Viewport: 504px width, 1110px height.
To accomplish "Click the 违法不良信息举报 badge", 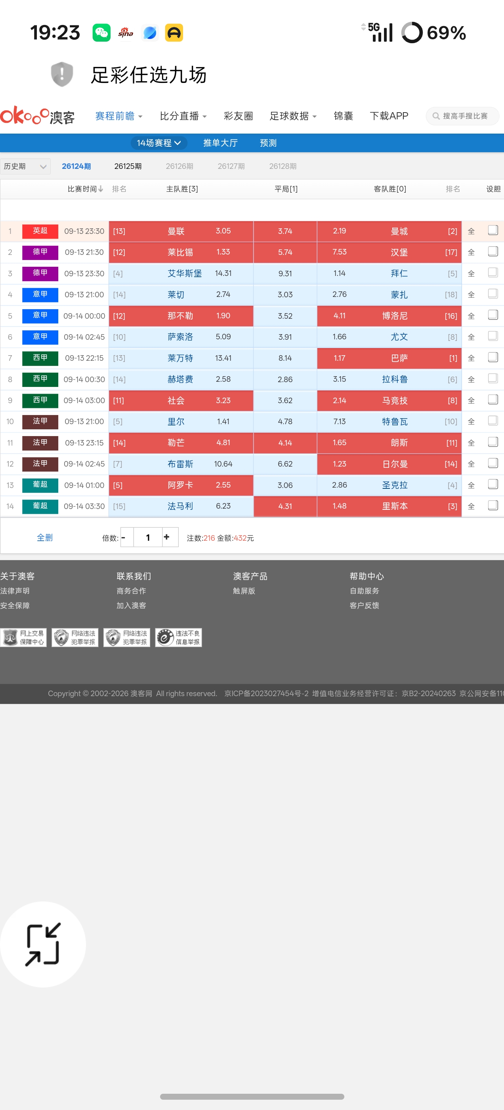I will click(x=178, y=637).
